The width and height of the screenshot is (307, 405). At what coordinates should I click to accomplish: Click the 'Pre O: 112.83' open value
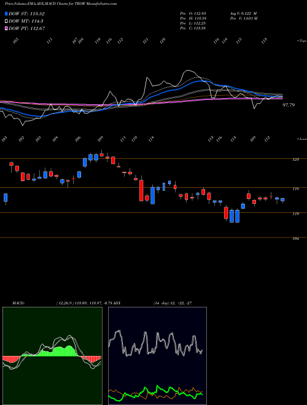[x=193, y=13]
